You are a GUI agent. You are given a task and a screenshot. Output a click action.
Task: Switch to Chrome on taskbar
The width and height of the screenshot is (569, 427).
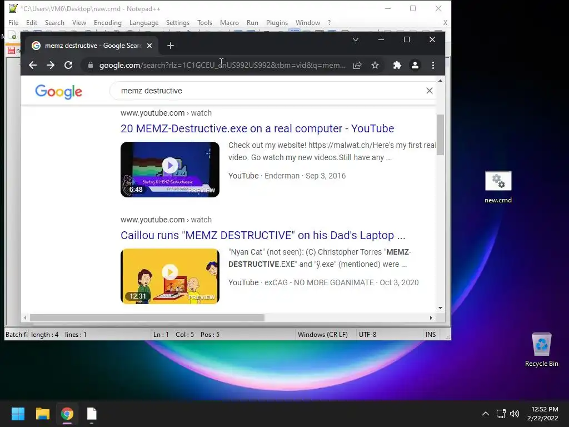click(x=67, y=414)
